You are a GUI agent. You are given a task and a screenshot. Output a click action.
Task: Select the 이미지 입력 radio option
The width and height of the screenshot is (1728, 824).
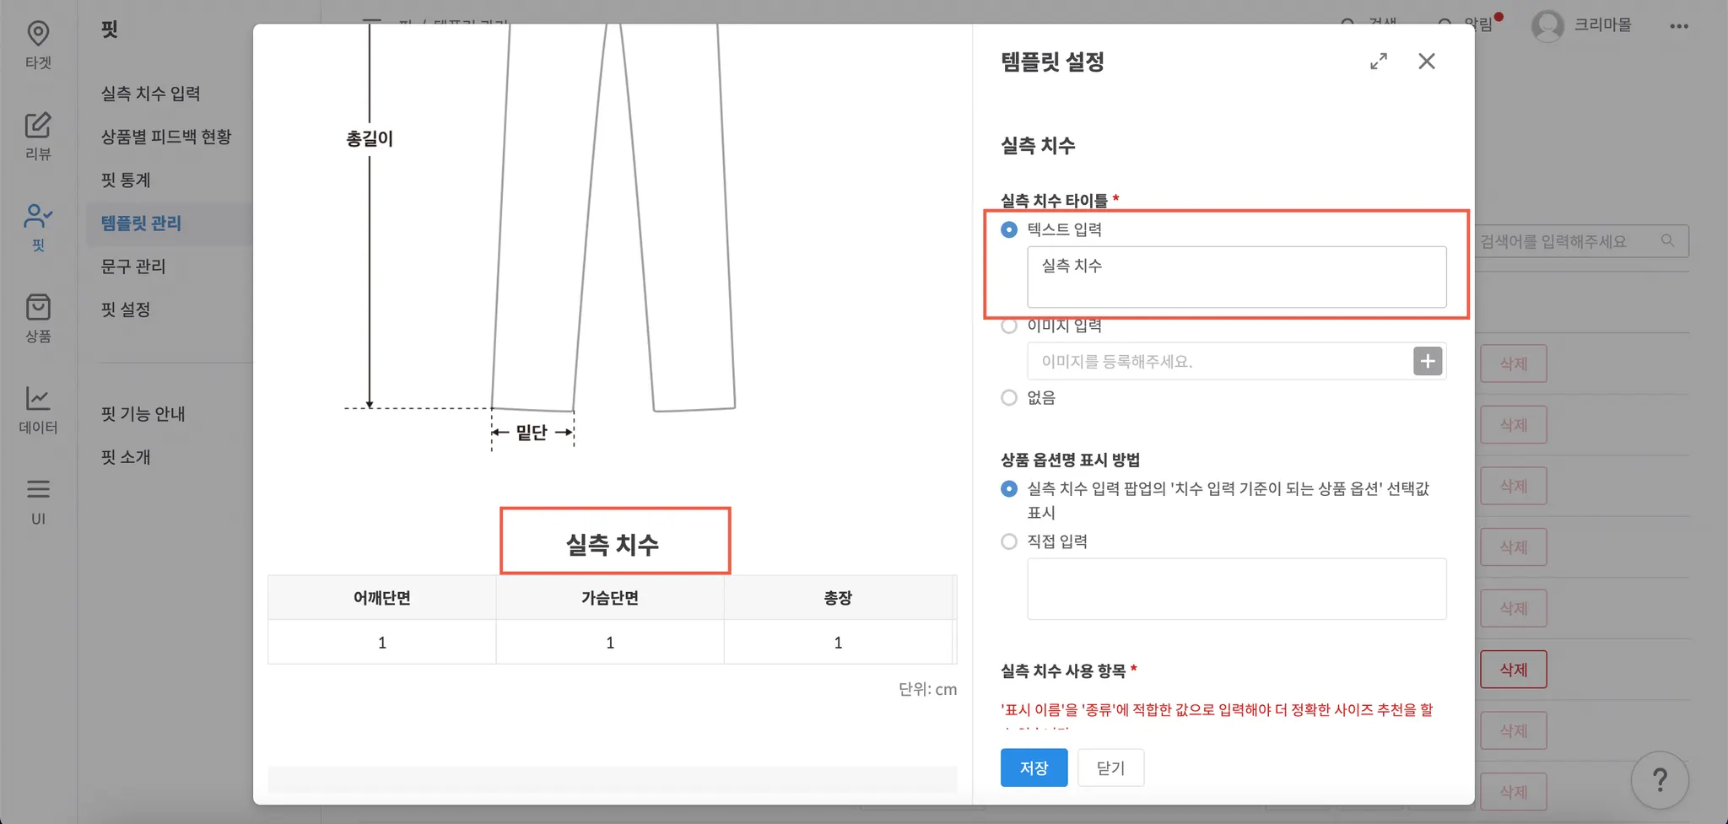tap(1009, 326)
